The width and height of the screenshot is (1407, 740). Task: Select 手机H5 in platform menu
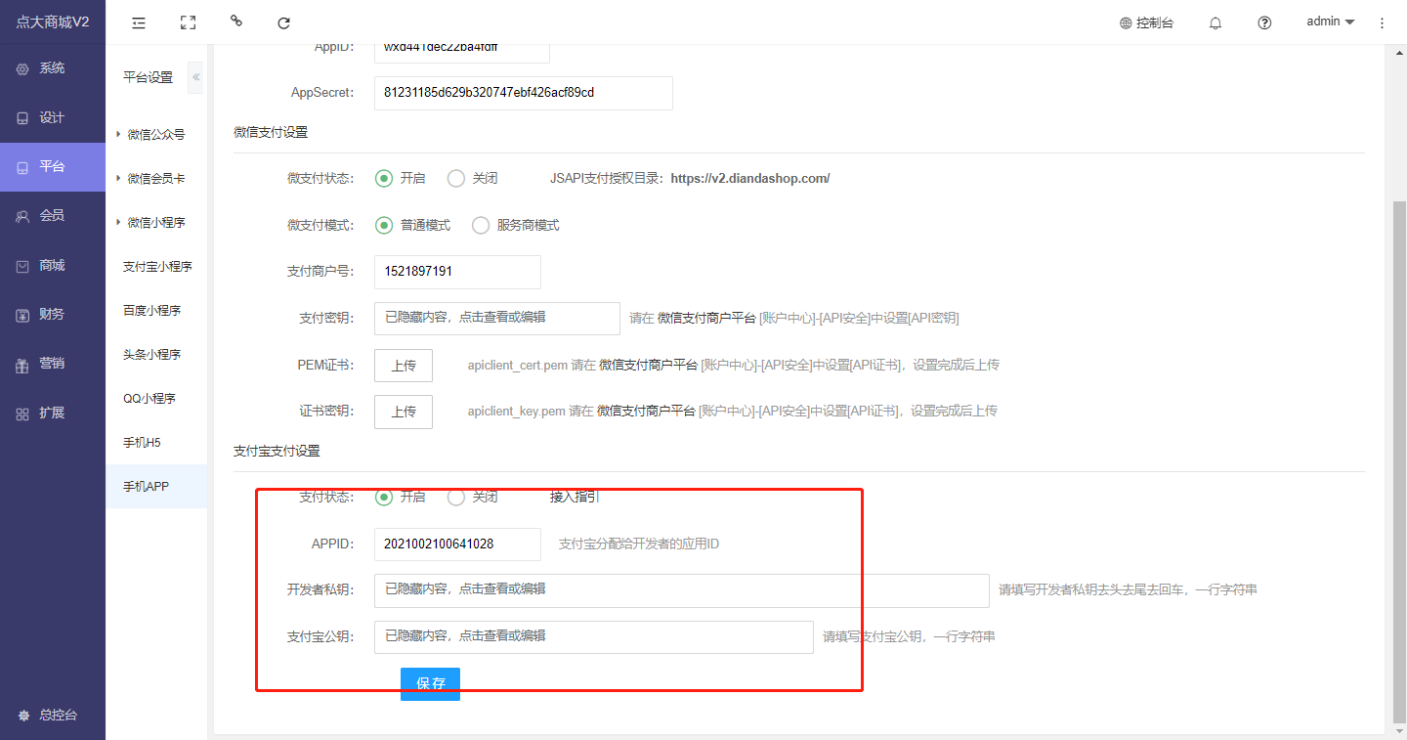tap(142, 443)
